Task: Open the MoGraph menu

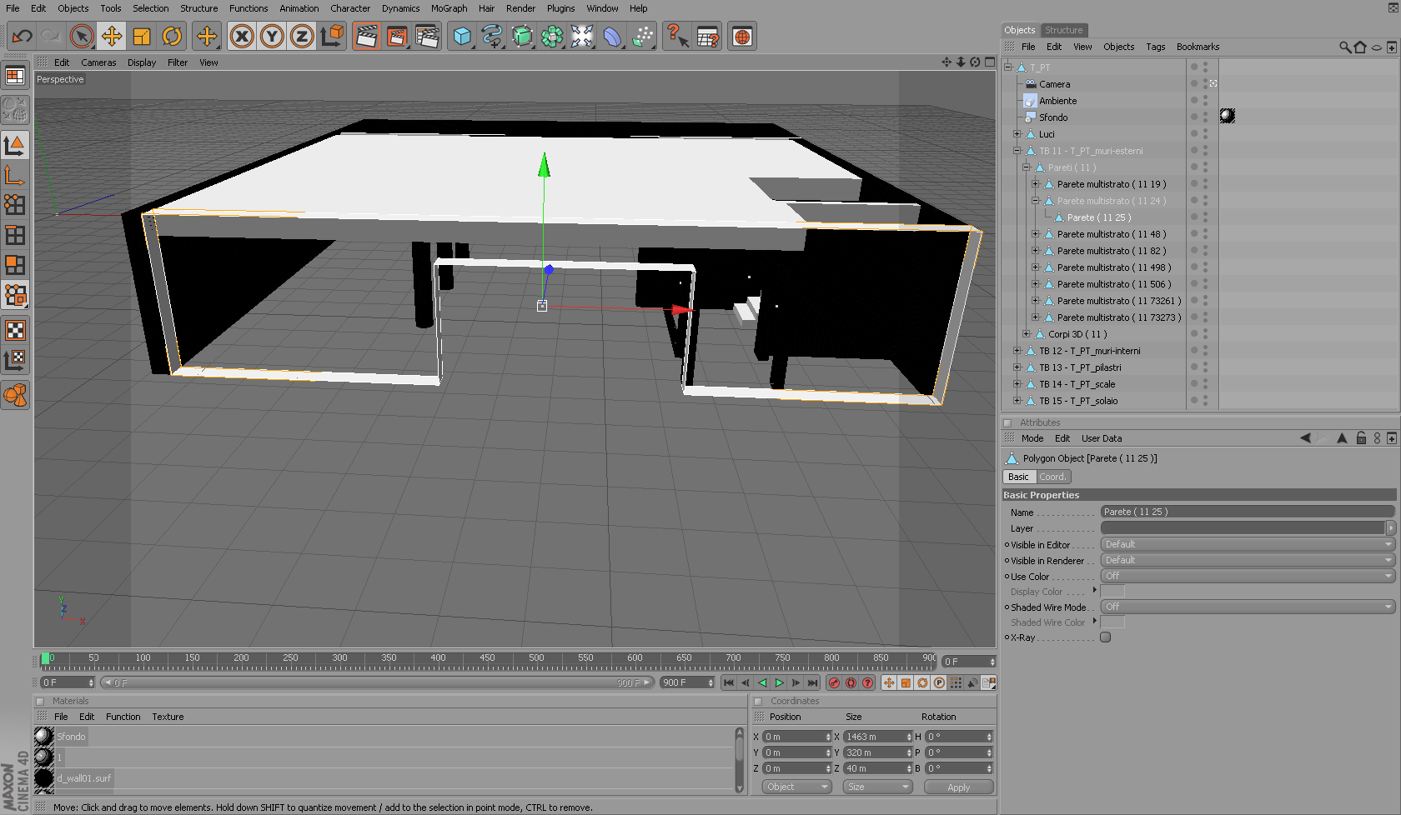Action: (x=449, y=8)
